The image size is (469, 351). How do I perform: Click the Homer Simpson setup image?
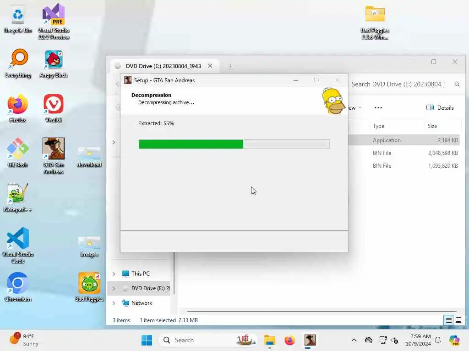(x=333, y=101)
